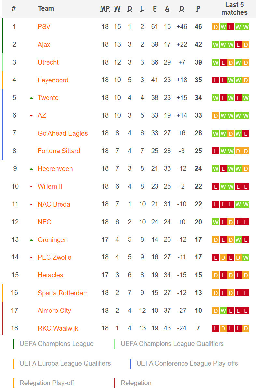Image resolution: width=256 pixels, height=391 pixels.
Task: Click the green up arrow next to Heerenveen
Action: coord(31,169)
